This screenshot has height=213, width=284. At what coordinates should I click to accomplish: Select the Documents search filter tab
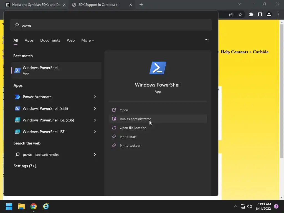point(50,40)
